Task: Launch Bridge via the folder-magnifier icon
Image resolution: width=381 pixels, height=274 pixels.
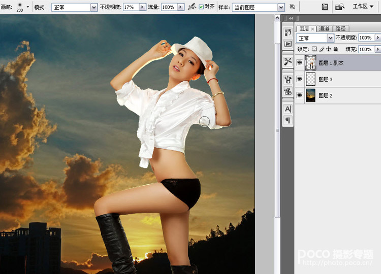Action: point(340,7)
